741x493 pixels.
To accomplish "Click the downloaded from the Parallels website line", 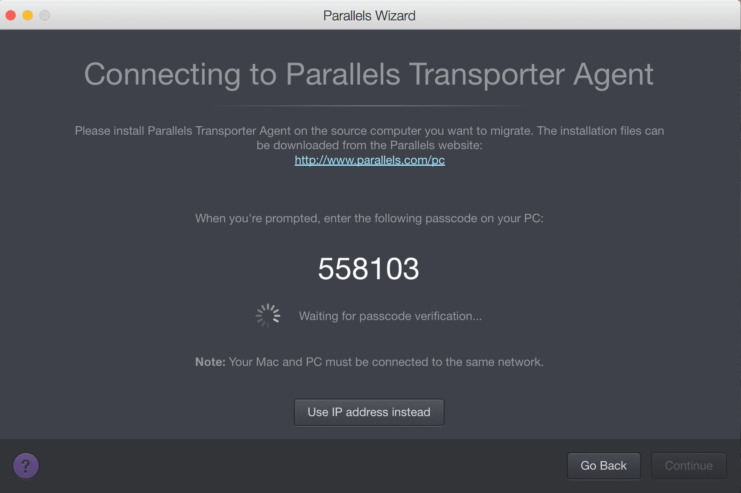I will coord(369,145).
